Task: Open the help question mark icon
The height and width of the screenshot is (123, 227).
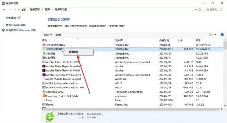Action: coord(222,35)
